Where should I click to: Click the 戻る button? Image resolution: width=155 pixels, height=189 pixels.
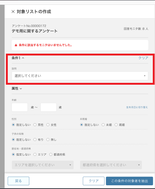point(19,181)
